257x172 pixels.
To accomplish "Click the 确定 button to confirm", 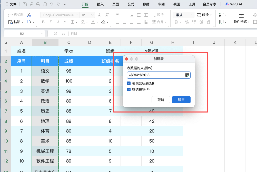I will pyautogui.click(x=181, y=100).
